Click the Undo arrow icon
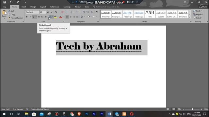This screenshot has height=117, width=209. tap(11, 2)
